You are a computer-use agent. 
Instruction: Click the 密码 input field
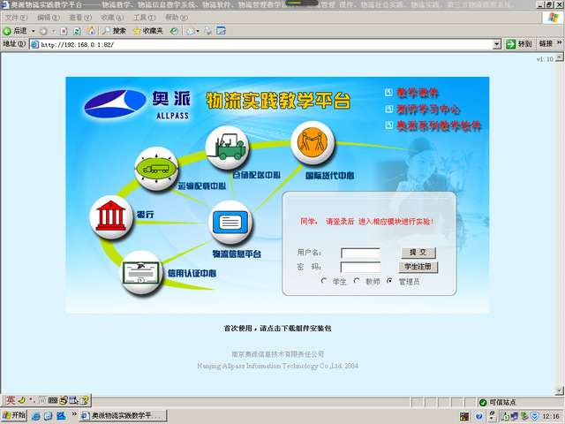(360, 267)
